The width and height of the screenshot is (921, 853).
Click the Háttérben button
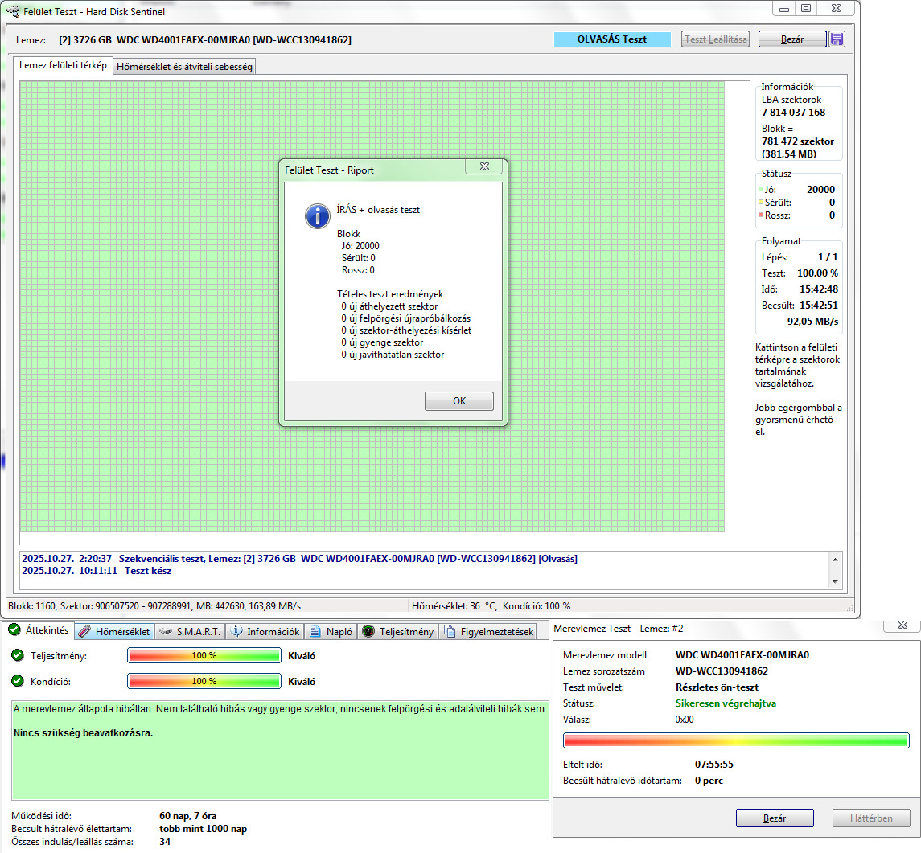tap(871, 818)
